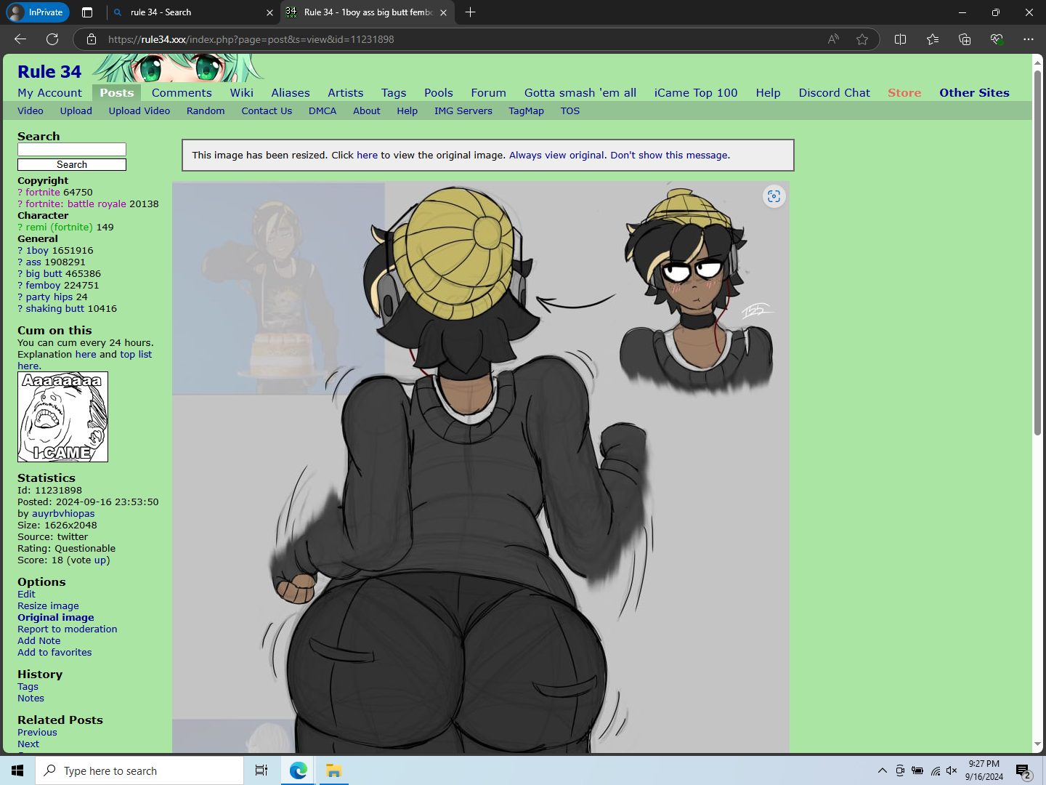Image resolution: width=1046 pixels, height=785 pixels.
Task: Open the Forum page
Action: (489, 93)
